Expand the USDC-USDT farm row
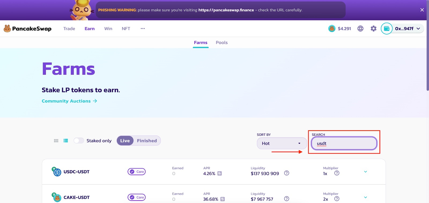This screenshot has width=429, height=203. (x=365, y=172)
